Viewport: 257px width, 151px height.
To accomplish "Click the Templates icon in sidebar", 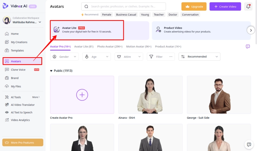I will coord(7,50).
